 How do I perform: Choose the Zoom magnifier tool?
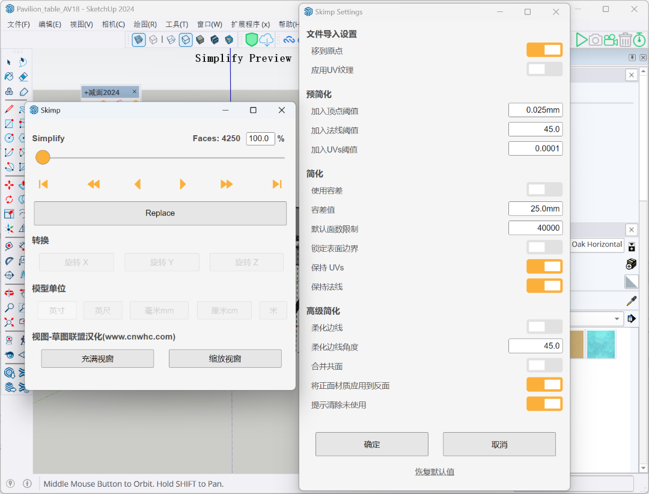tap(9, 308)
